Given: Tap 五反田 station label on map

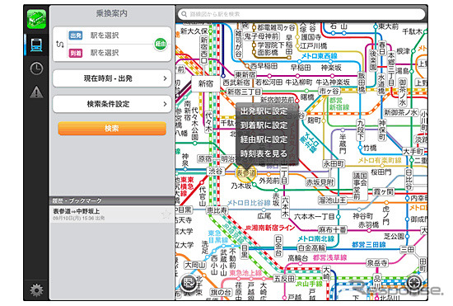Looking at the screenshot, I should point(284,278).
